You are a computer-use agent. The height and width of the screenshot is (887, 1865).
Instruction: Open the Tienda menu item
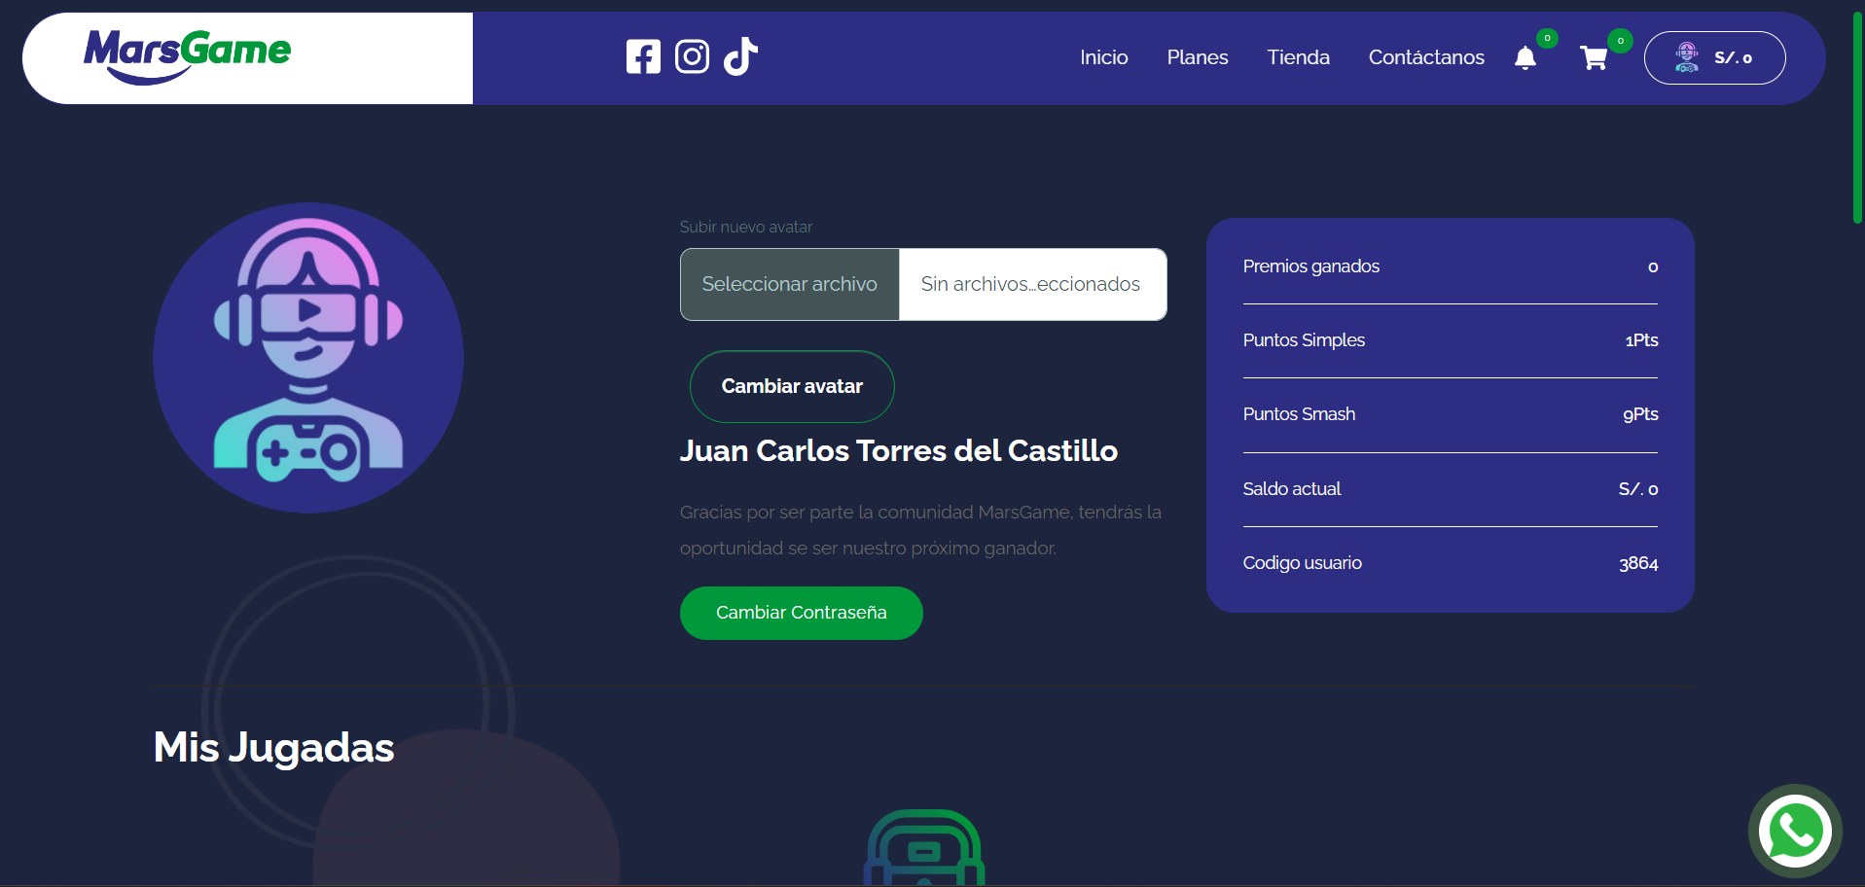[x=1298, y=57]
